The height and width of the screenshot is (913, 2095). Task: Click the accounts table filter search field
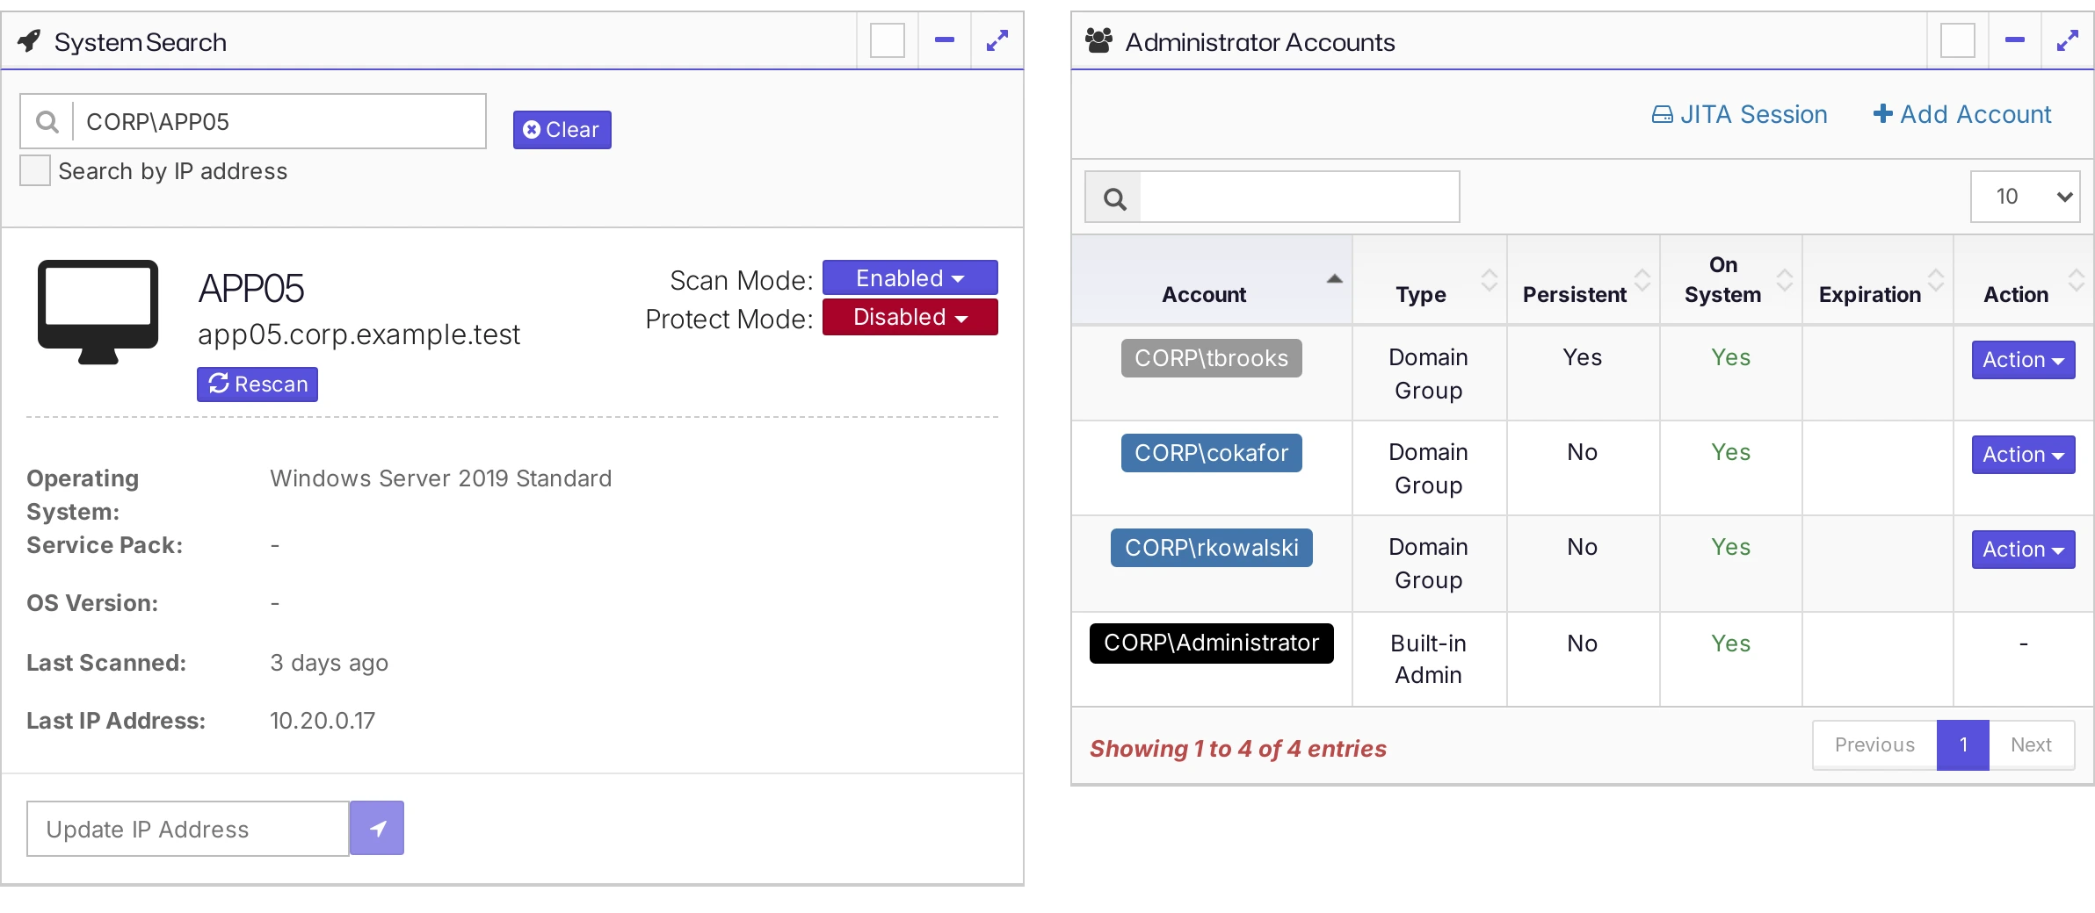(x=1300, y=197)
